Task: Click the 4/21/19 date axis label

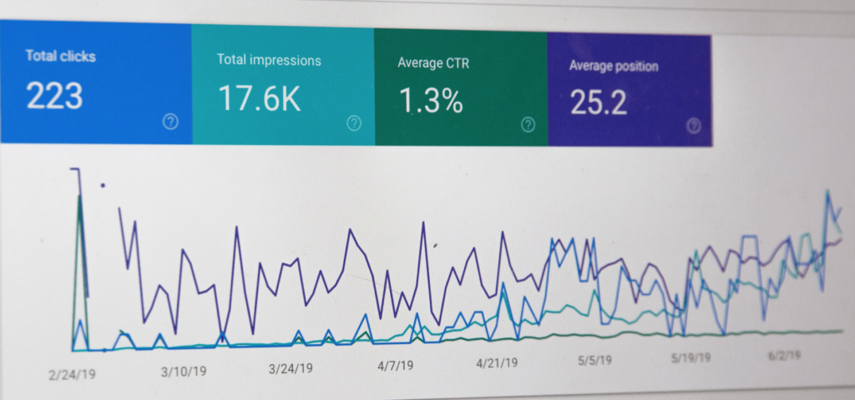Action: (497, 363)
